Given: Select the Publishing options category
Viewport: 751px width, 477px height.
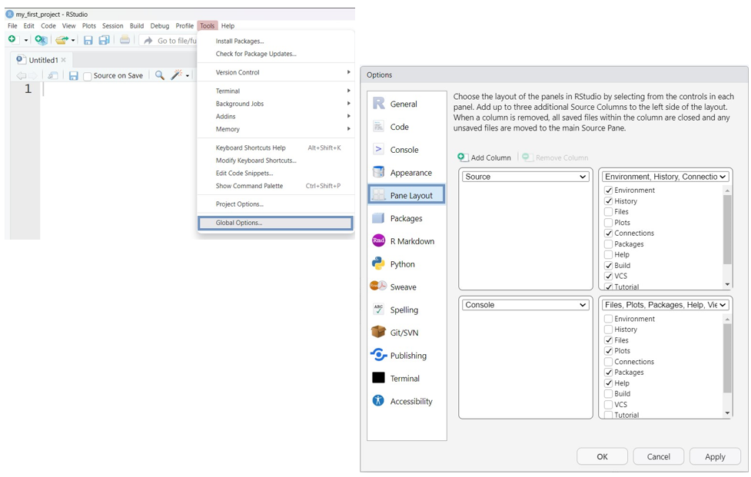Looking at the screenshot, I should pos(407,356).
